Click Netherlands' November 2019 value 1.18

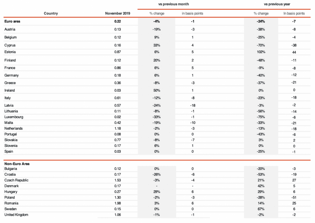(118, 128)
